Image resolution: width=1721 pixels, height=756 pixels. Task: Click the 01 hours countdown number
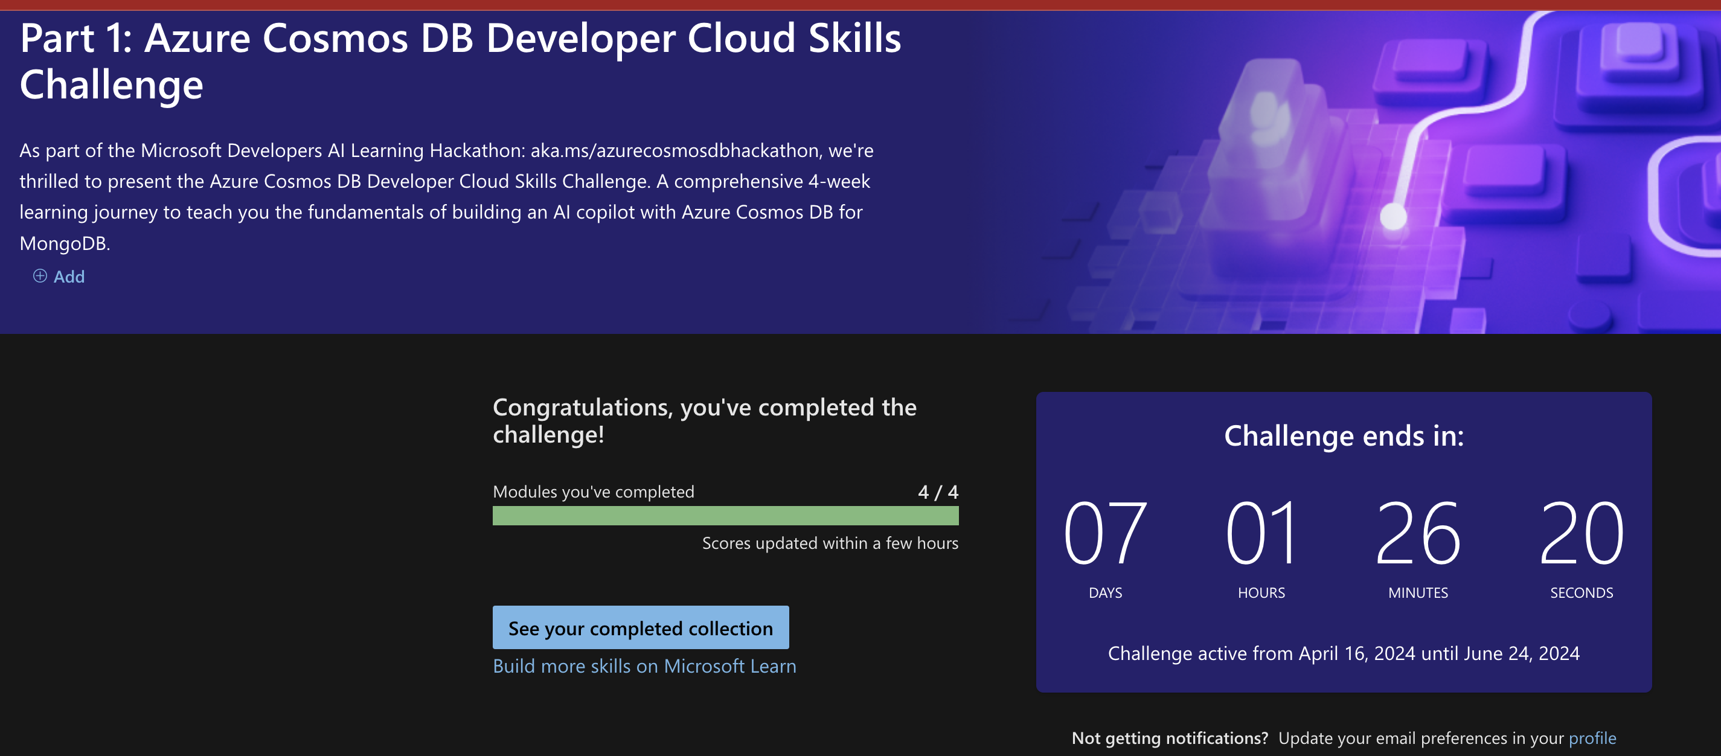1261,534
